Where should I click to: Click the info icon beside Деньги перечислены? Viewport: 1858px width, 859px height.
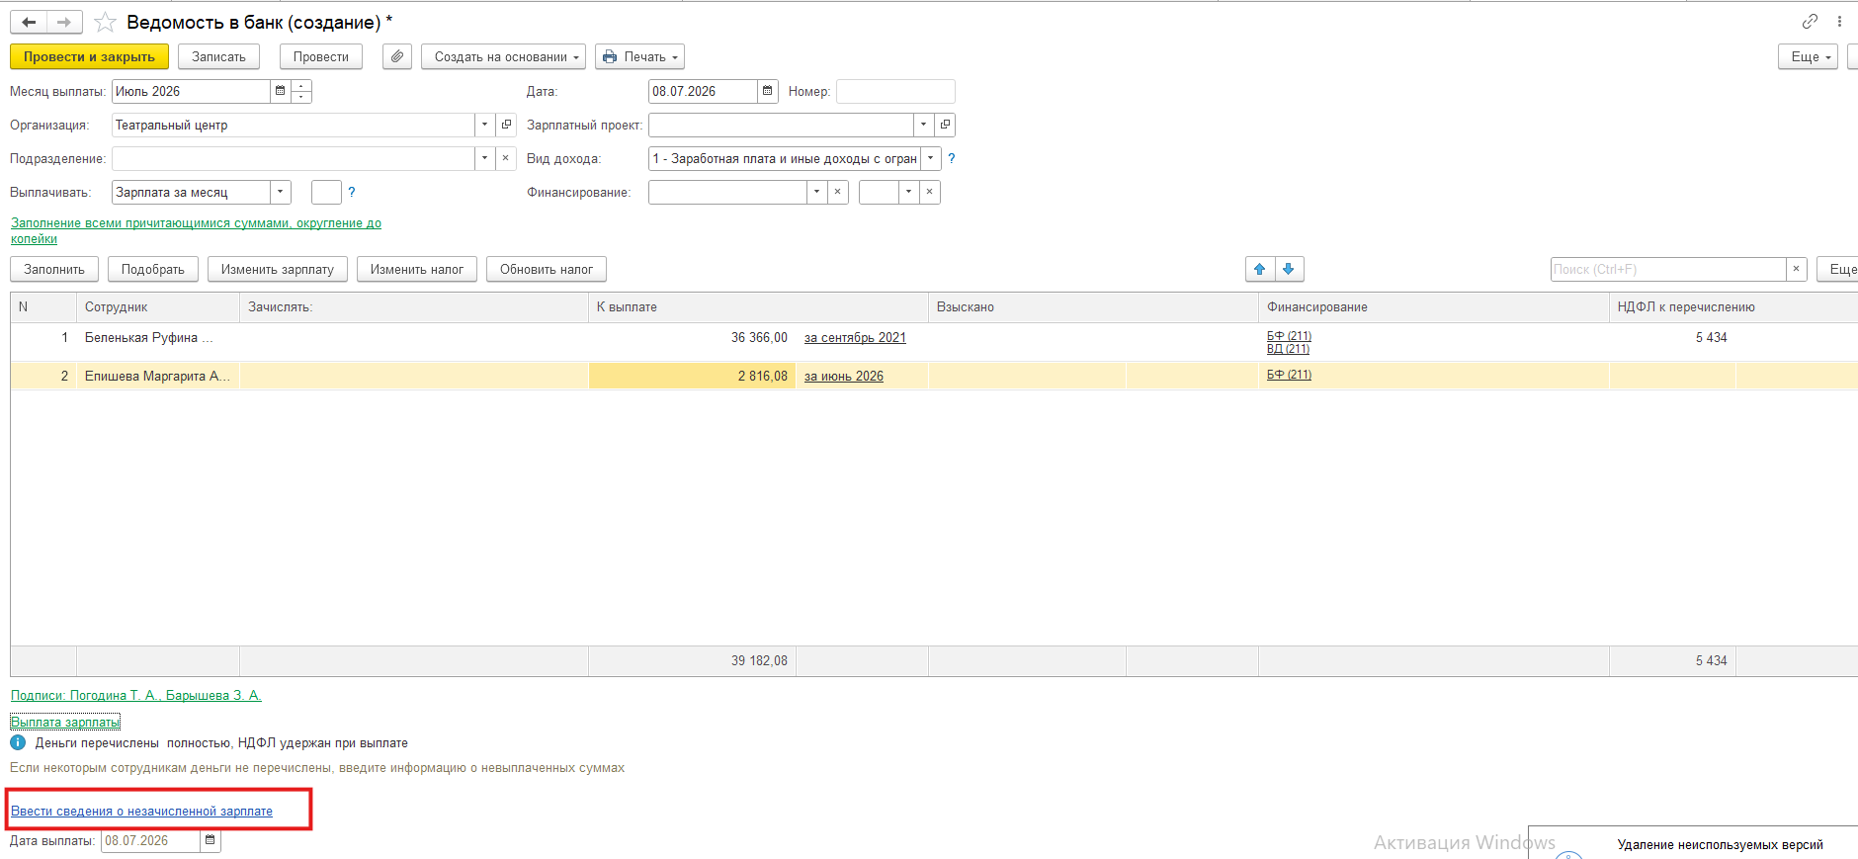(x=18, y=742)
